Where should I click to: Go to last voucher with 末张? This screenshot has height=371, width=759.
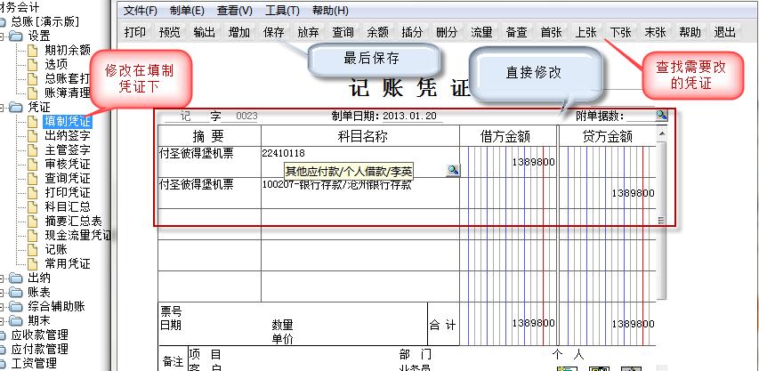[656, 32]
